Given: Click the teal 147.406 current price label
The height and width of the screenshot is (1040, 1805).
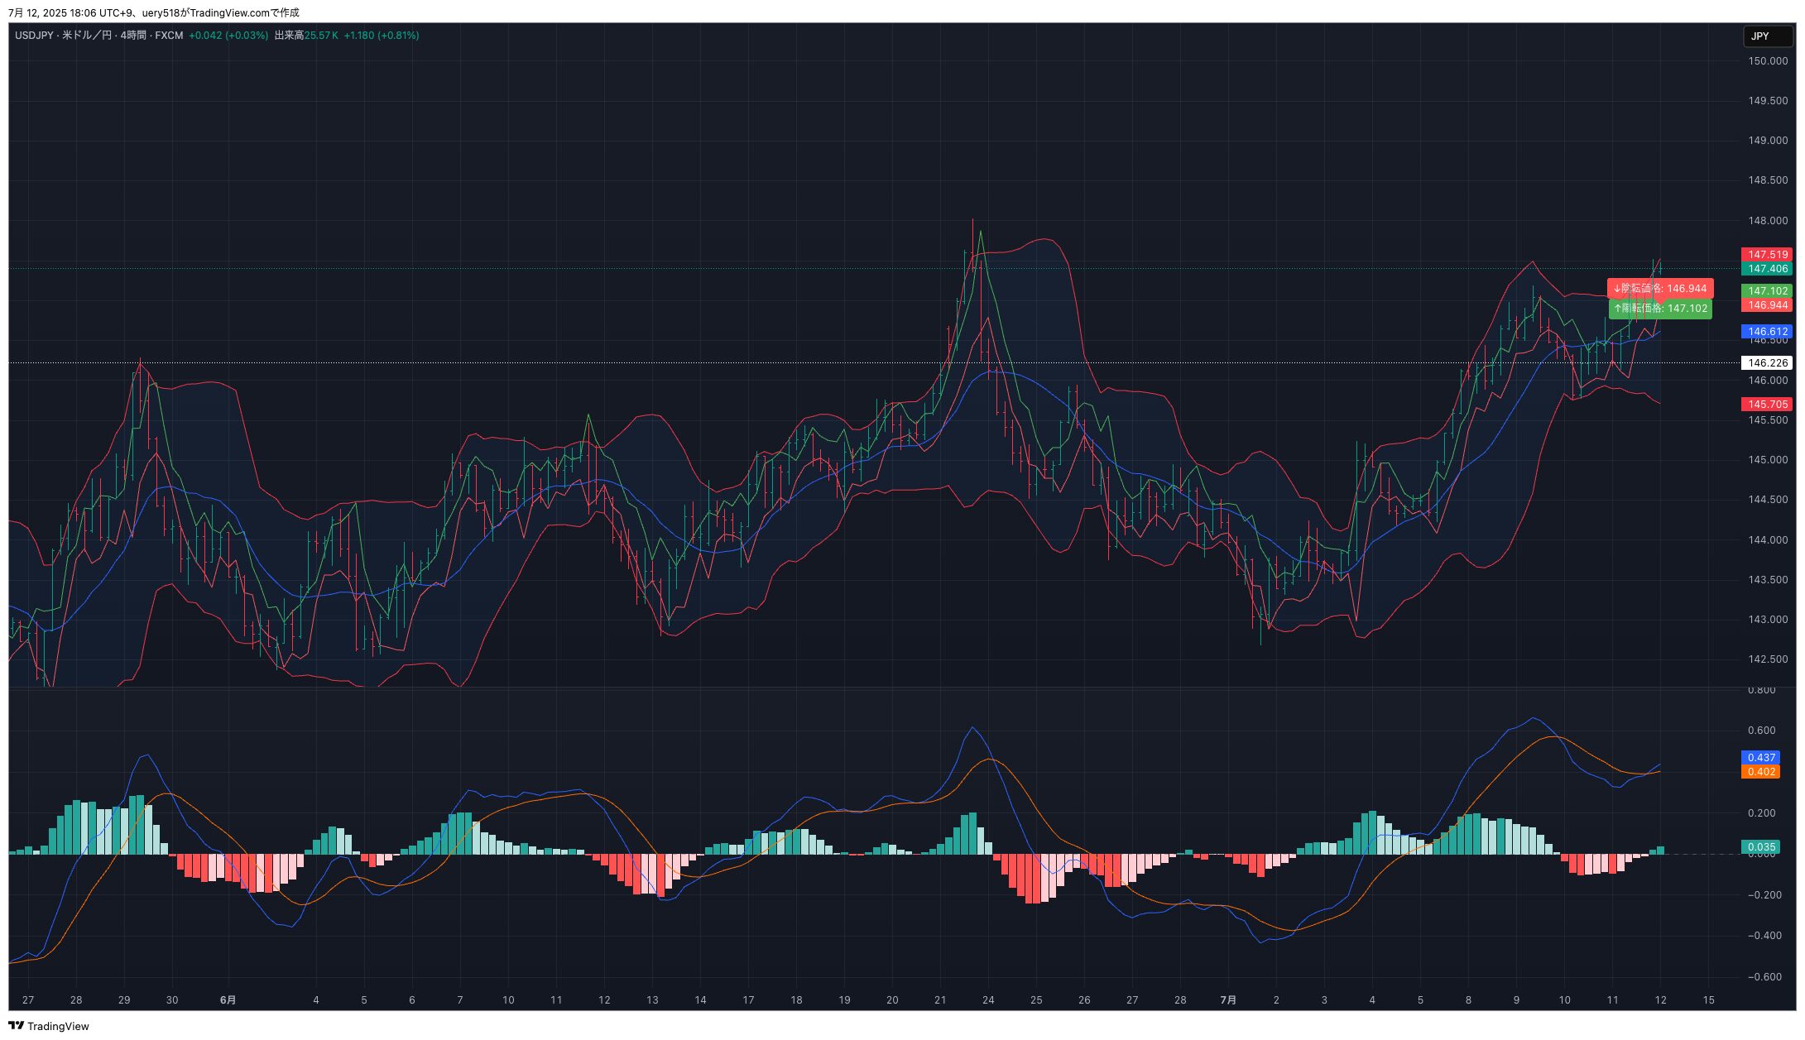Looking at the screenshot, I should tap(1767, 269).
